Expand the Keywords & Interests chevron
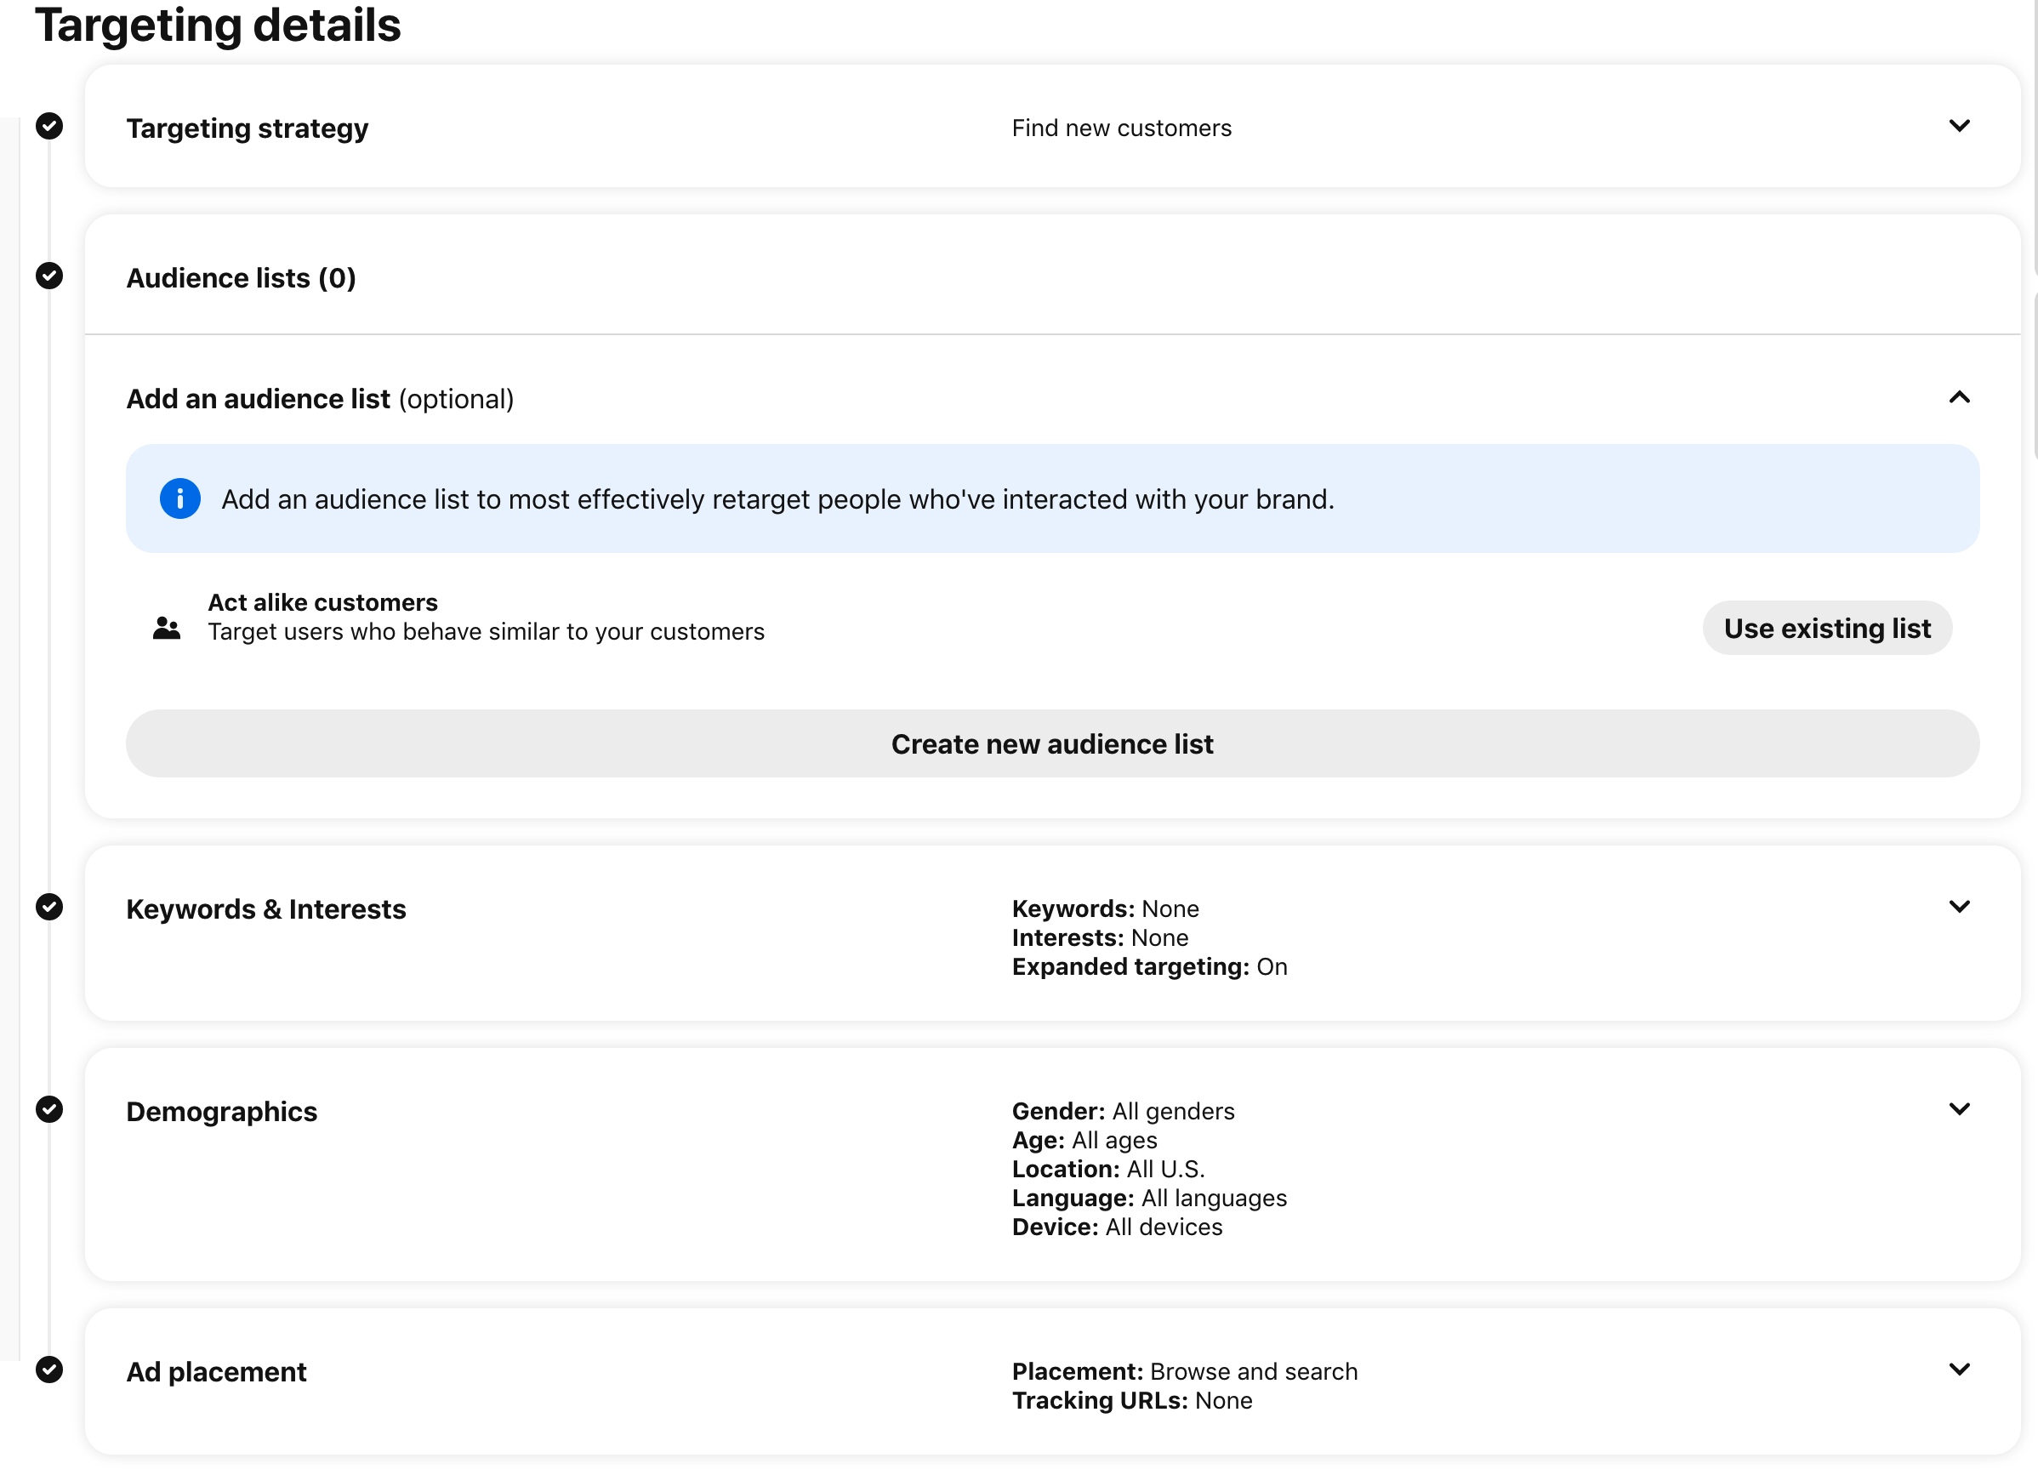2038x1475 pixels. click(1959, 906)
